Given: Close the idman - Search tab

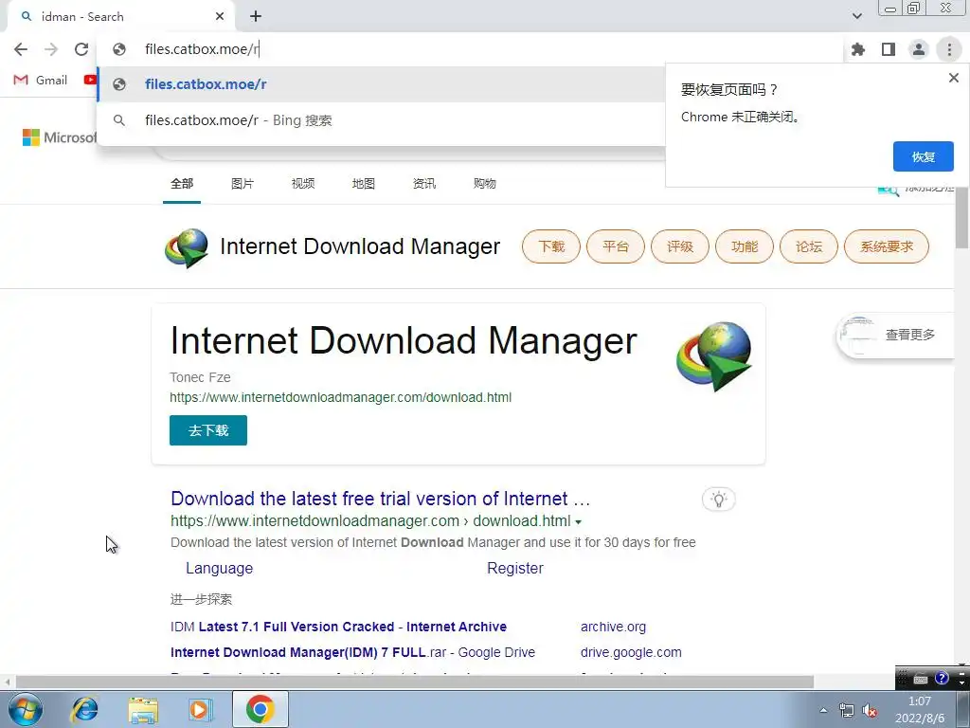Looking at the screenshot, I should tap(220, 17).
